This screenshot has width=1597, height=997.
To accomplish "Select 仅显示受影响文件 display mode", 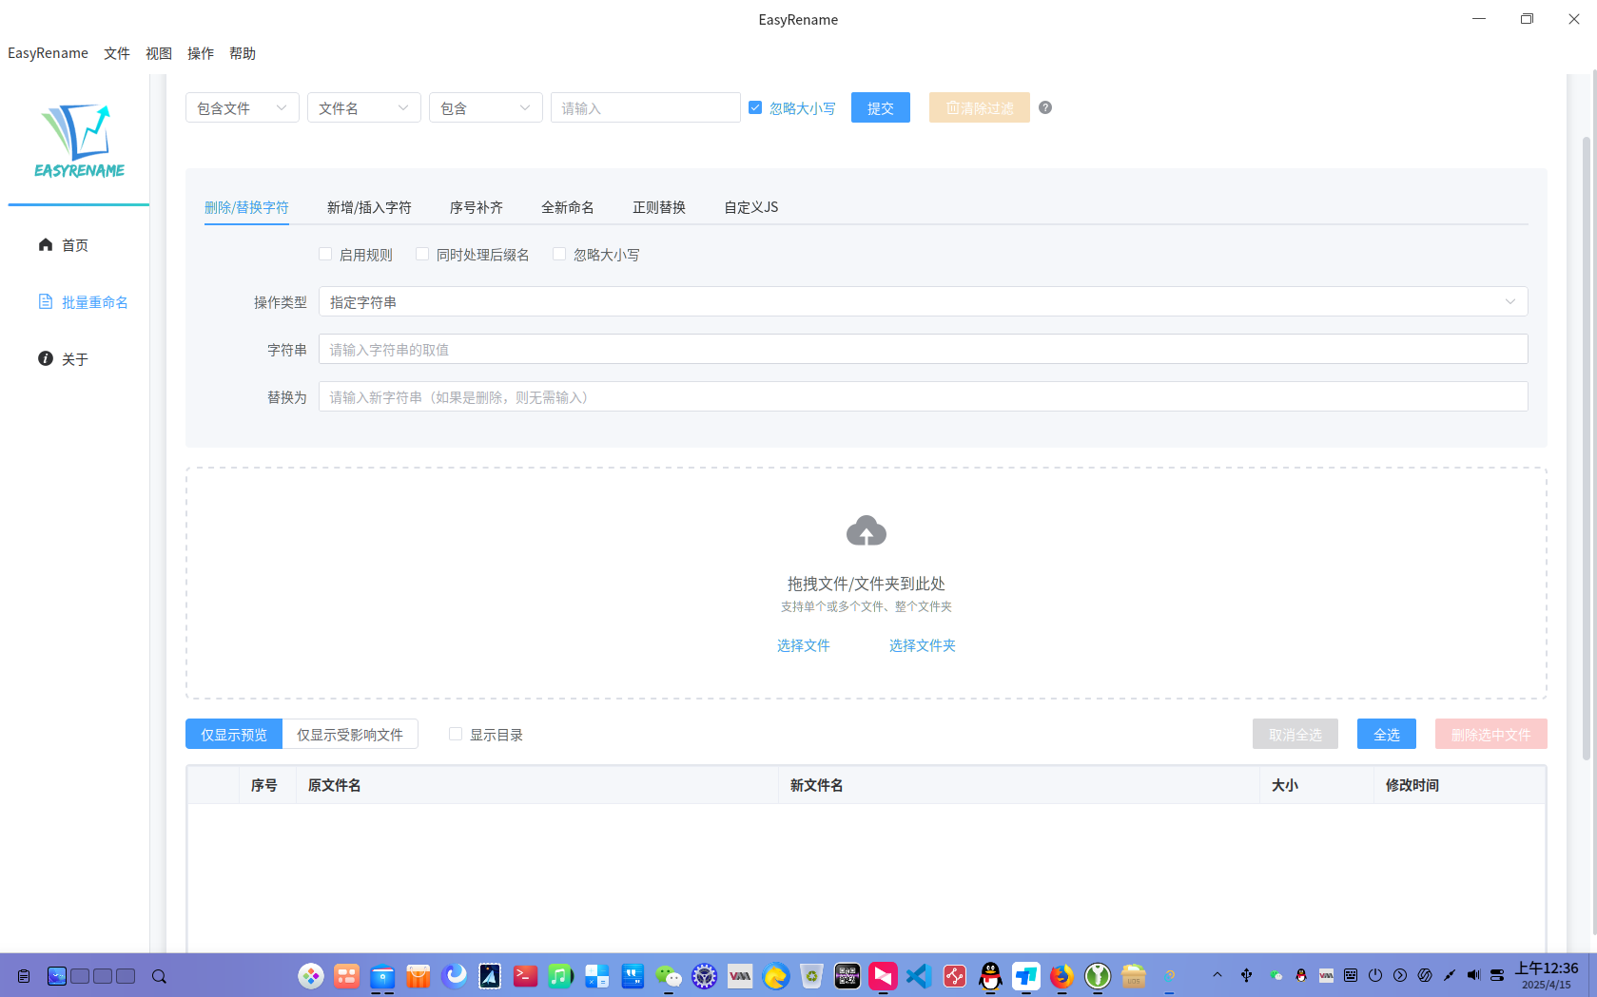I will point(350,734).
